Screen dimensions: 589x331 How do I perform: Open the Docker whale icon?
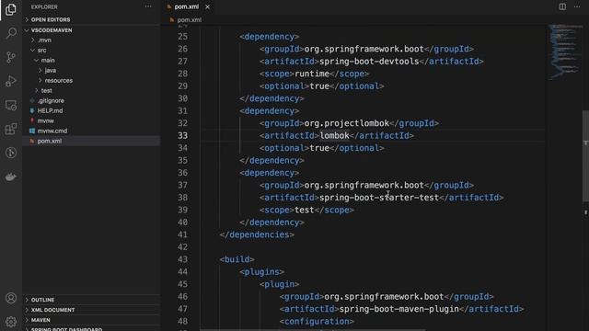pyautogui.click(x=11, y=177)
